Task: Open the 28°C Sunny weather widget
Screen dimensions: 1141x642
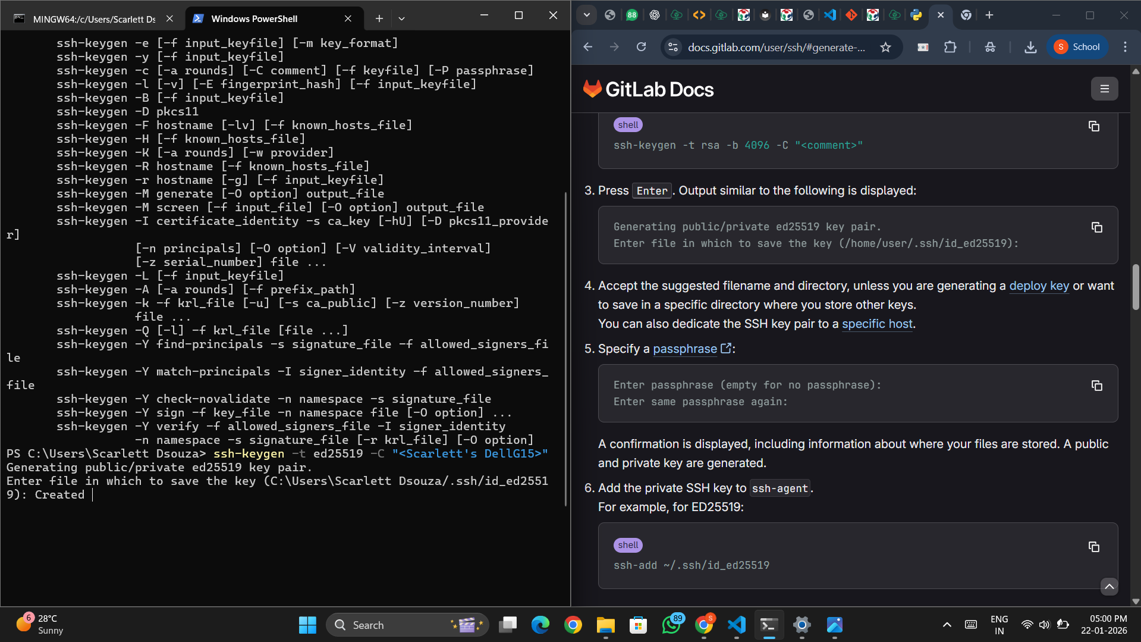Action: tap(39, 625)
